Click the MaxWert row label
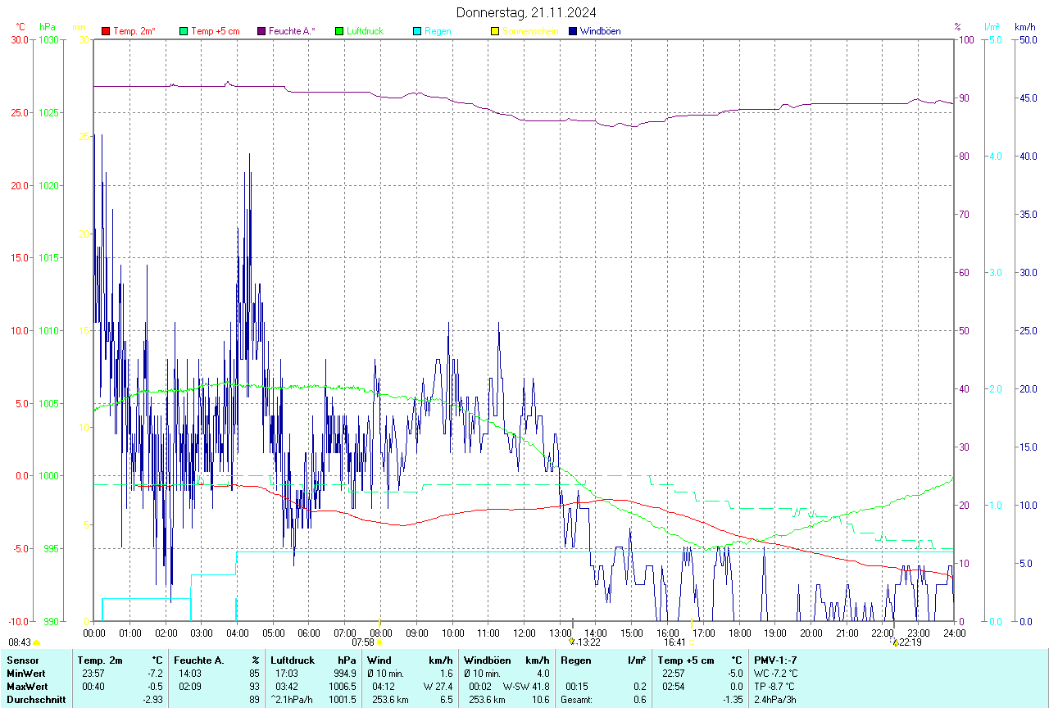The height and width of the screenshot is (708, 1049). coord(27,686)
